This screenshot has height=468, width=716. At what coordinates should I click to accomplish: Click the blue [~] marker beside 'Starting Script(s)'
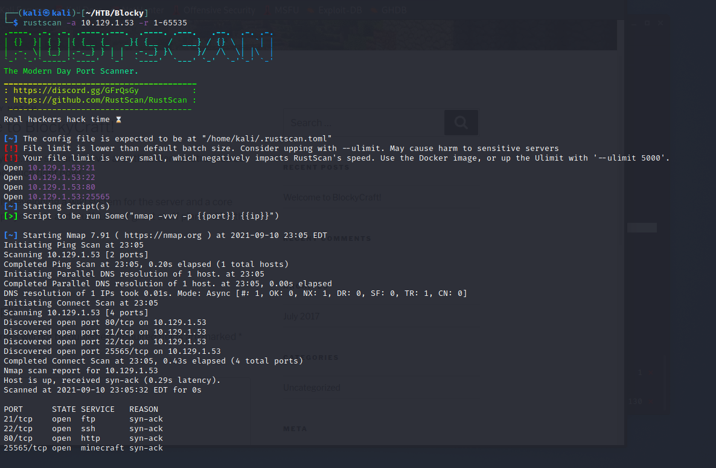(x=11, y=207)
